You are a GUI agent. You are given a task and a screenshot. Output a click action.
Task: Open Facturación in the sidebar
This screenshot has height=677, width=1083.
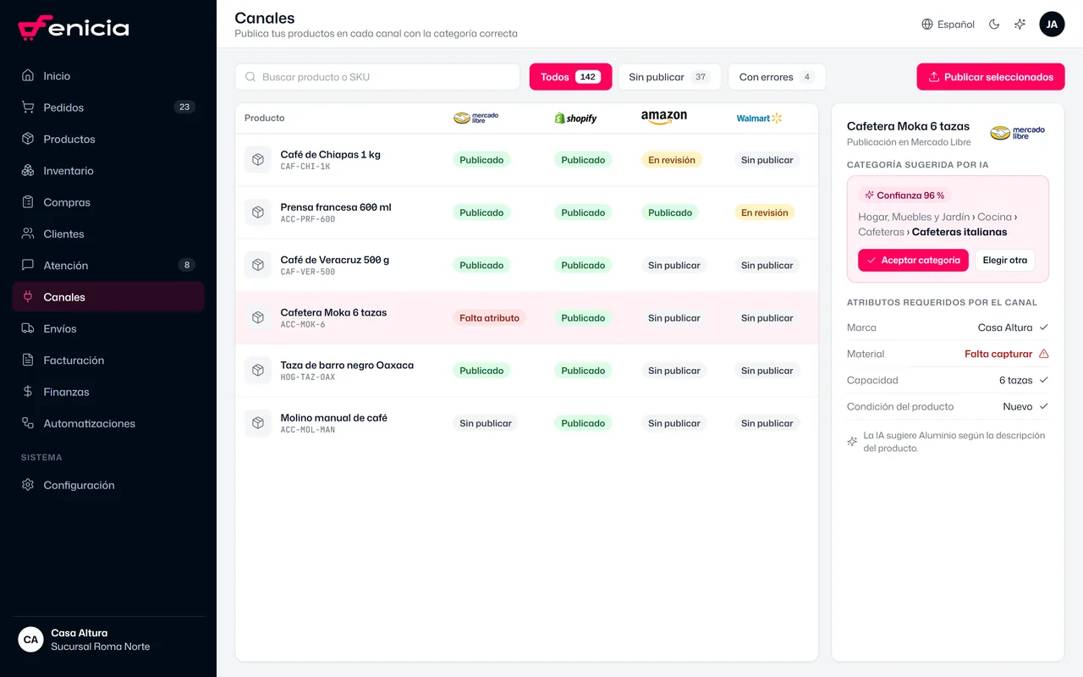tap(108, 361)
